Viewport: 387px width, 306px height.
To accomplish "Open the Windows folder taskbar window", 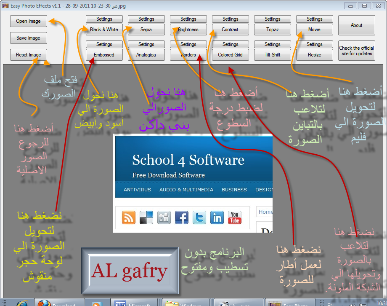I will pyautogui.click(x=185, y=303).
